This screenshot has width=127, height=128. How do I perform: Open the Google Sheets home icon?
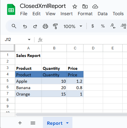[x=11, y=9]
